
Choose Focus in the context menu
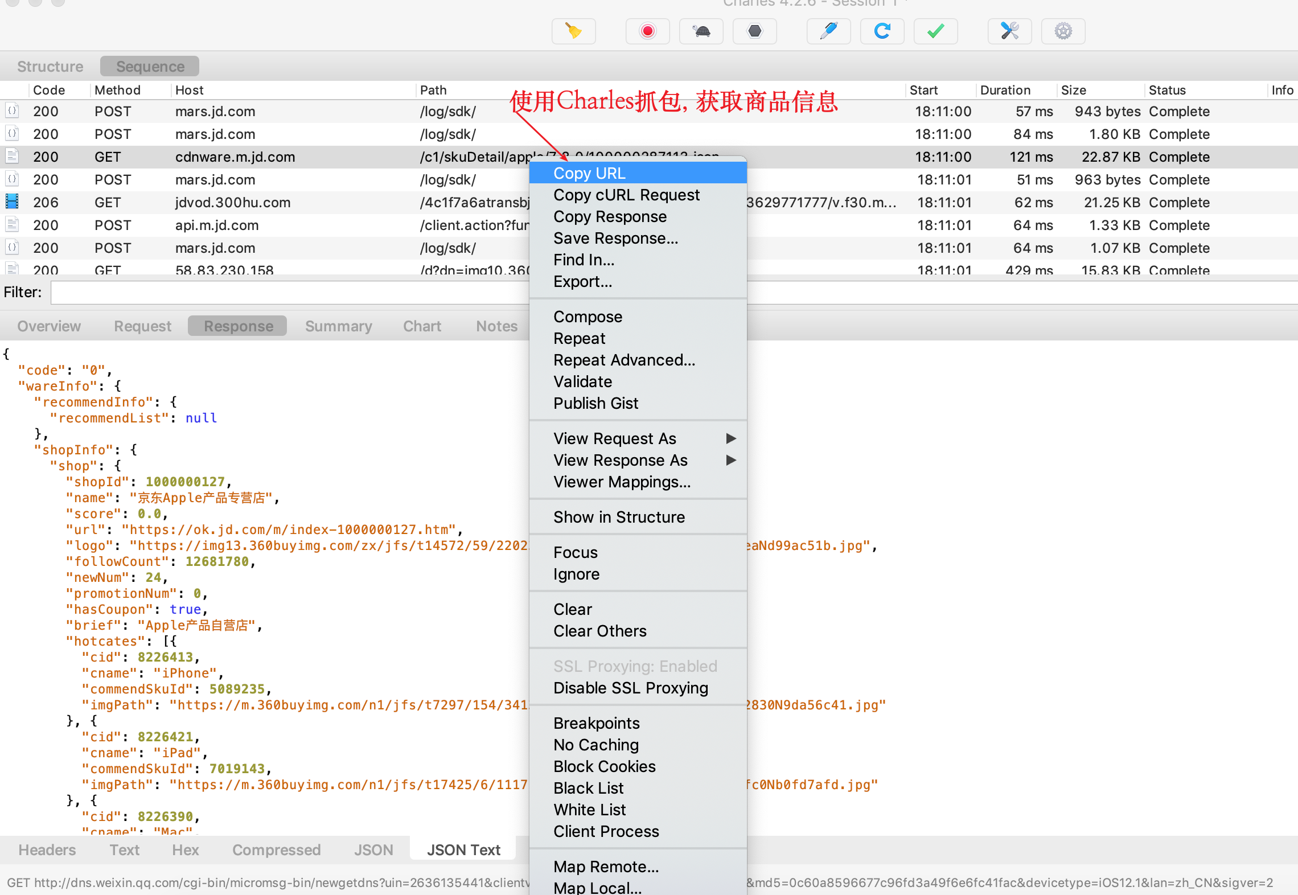pos(638,552)
